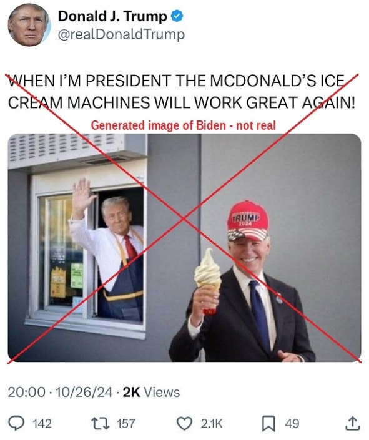This screenshot has height=440, width=369.
Task: Click the Donald J. Trump display name
Action: coord(112,16)
